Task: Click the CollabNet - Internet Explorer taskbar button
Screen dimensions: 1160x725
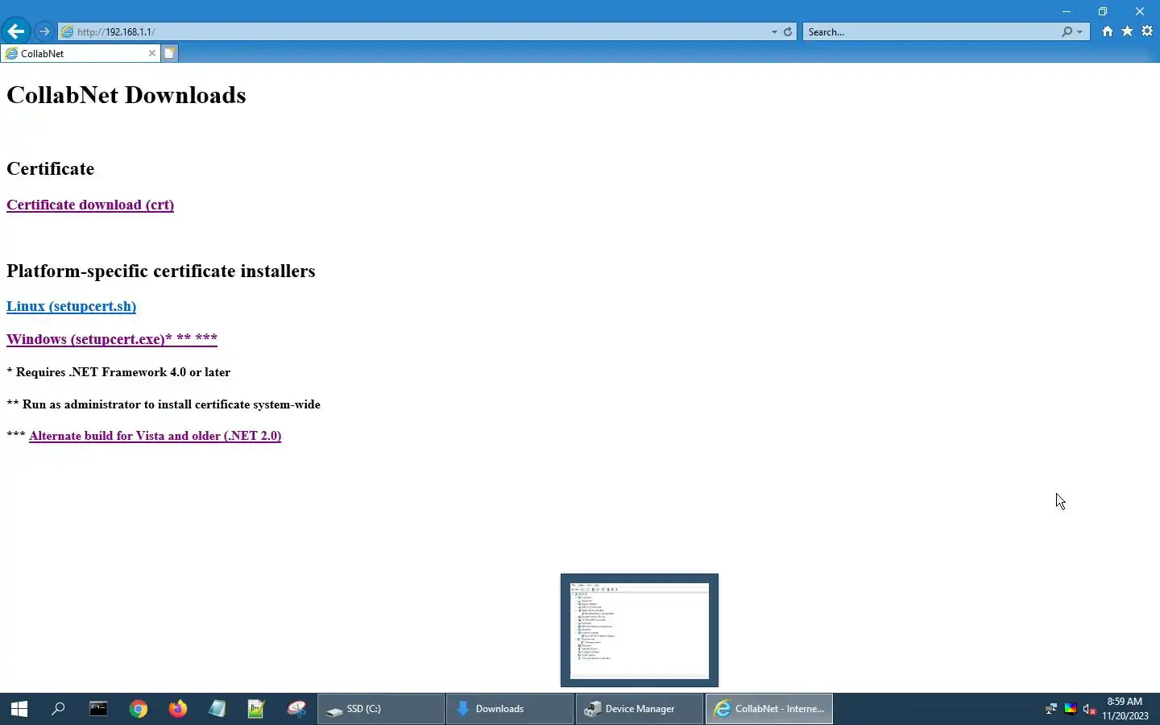Action: (x=769, y=709)
